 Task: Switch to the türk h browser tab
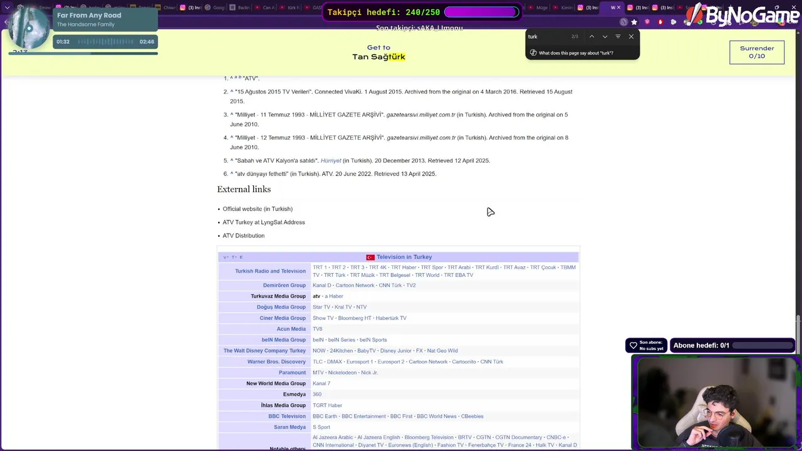pos(289,8)
